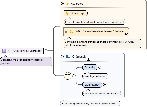Click "Quantity reference definition." annotation
Screen dimensions: 147x107
coord(102,93)
